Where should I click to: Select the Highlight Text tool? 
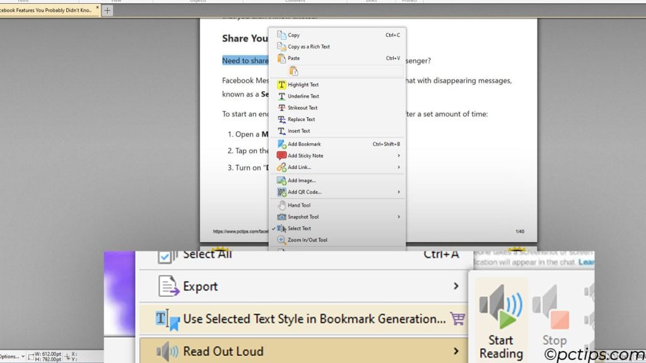tap(303, 84)
